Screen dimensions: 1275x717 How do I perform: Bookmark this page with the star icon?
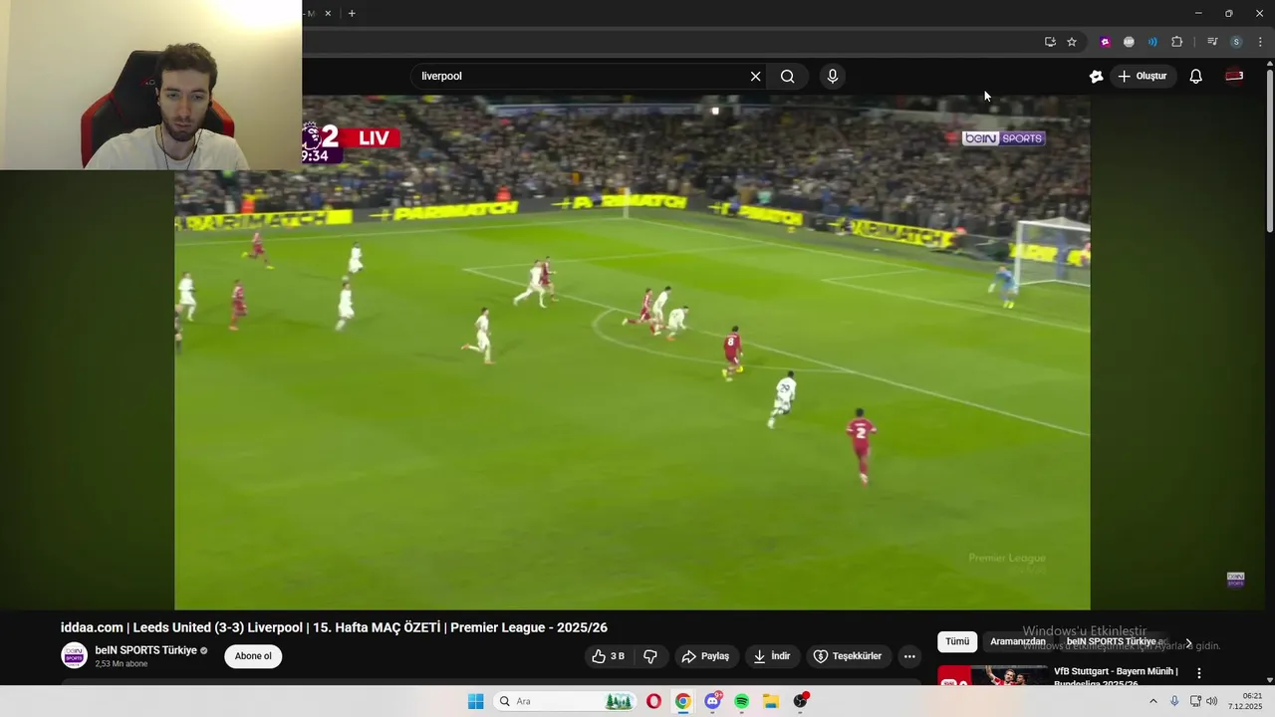[x=1072, y=42]
